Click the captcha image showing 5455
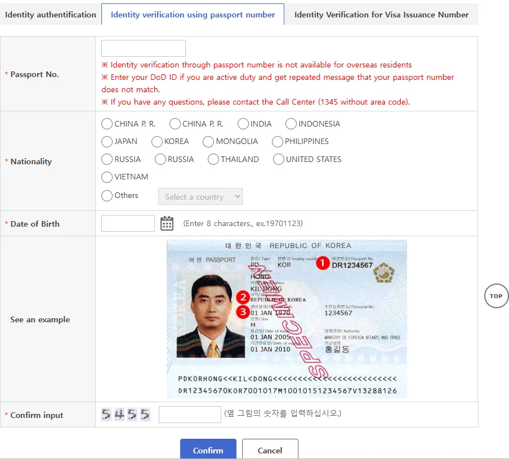This screenshot has width=509, height=459. (x=126, y=415)
